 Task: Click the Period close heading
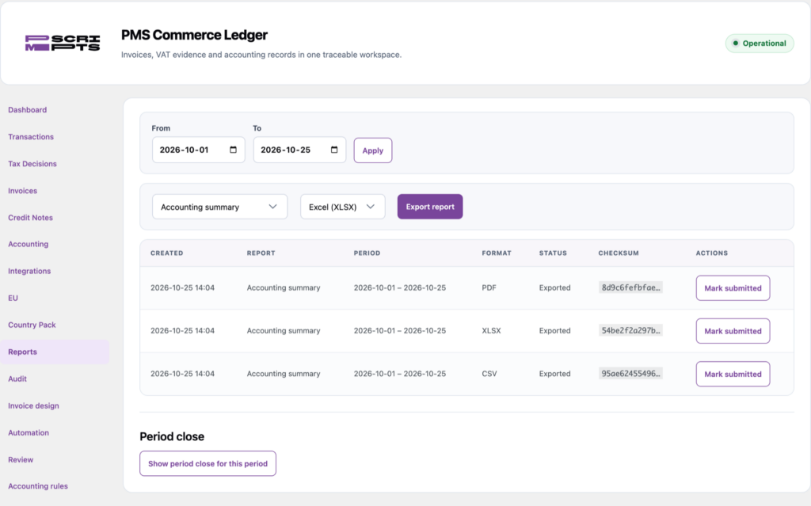click(x=172, y=436)
